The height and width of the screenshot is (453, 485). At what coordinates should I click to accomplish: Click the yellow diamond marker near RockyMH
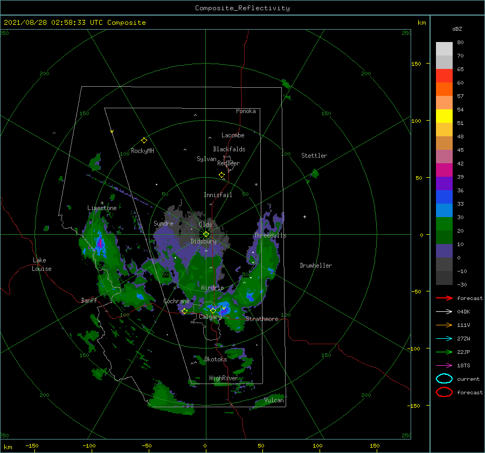[x=144, y=141]
